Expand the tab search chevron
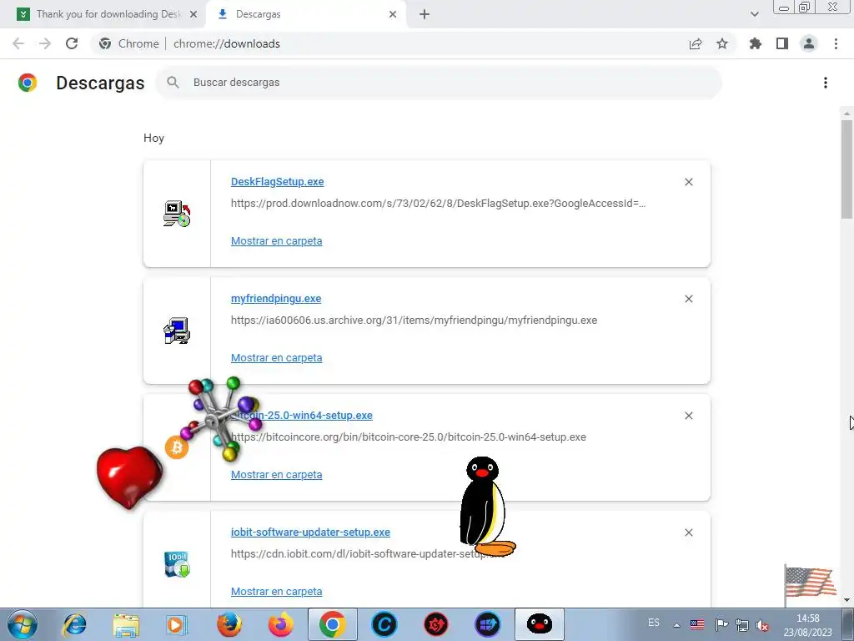The height and width of the screenshot is (641, 854). tap(754, 14)
